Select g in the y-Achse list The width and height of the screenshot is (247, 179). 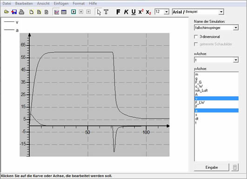click(216, 78)
